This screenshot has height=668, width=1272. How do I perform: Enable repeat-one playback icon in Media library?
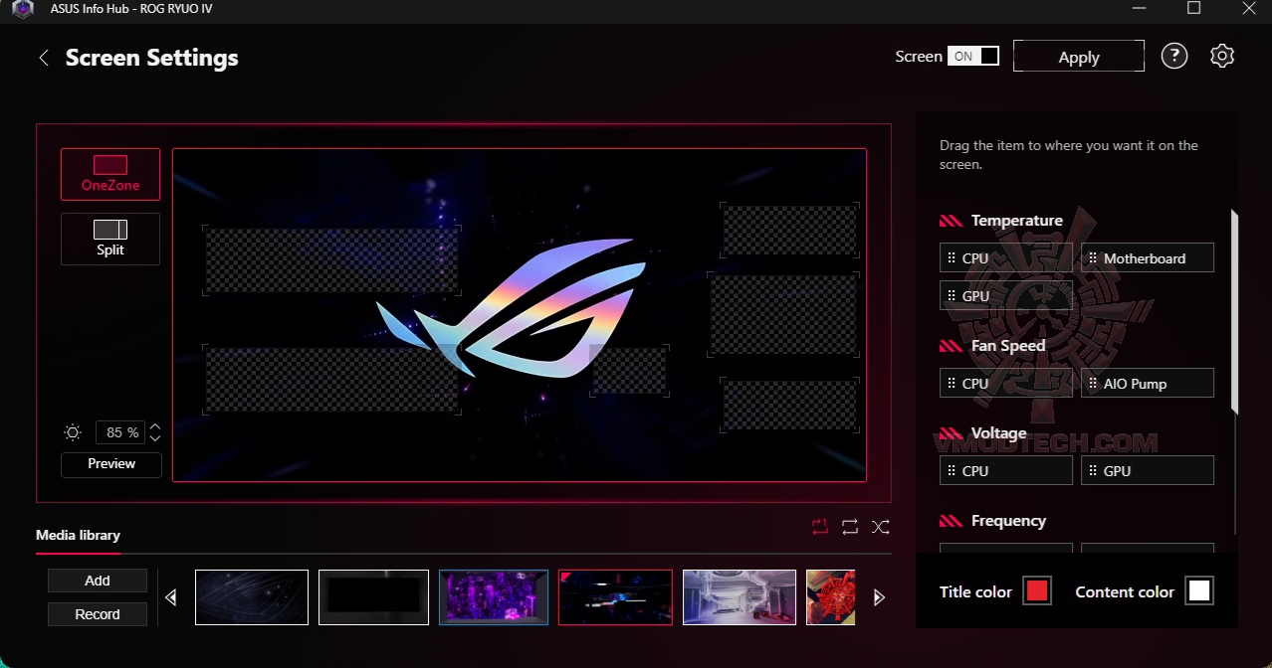coord(819,527)
